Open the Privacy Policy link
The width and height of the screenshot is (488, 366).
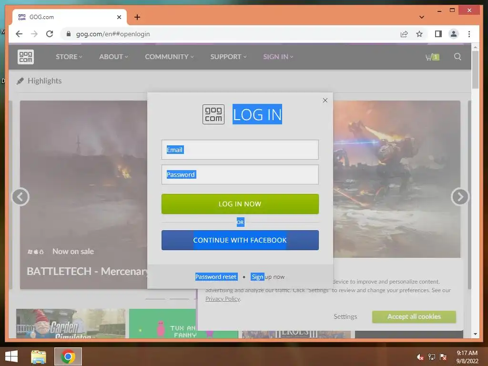tap(223, 299)
